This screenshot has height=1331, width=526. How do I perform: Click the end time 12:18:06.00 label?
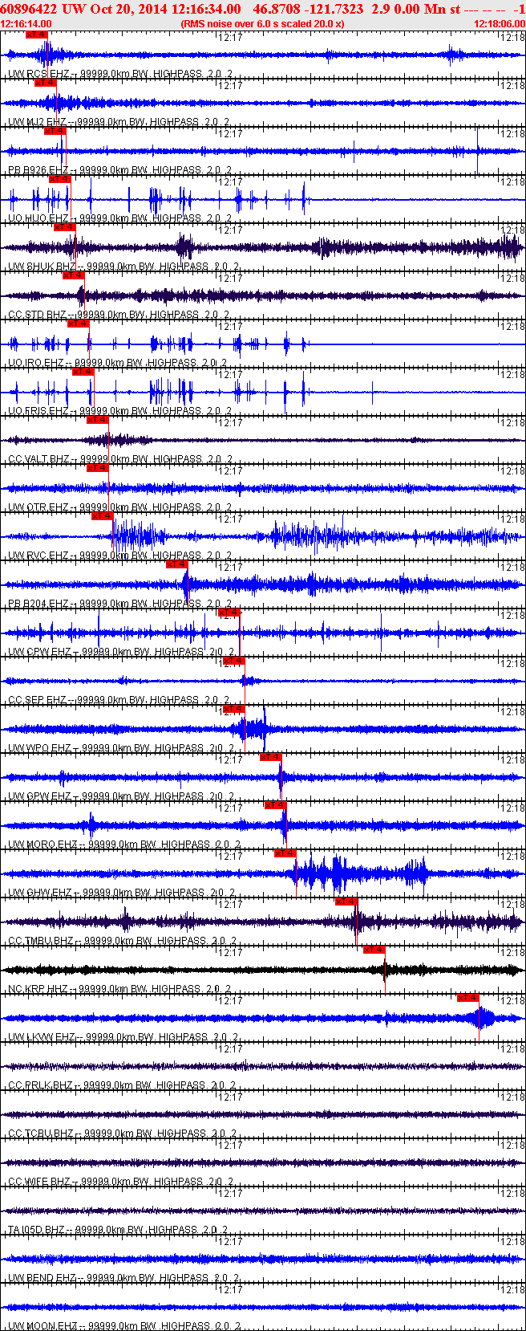click(500, 24)
